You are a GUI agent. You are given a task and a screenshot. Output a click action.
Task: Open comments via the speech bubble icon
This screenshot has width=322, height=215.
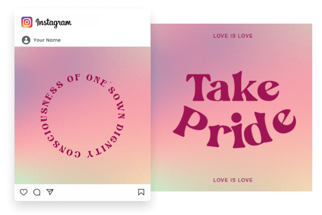pyautogui.click(x=37, y=192)
